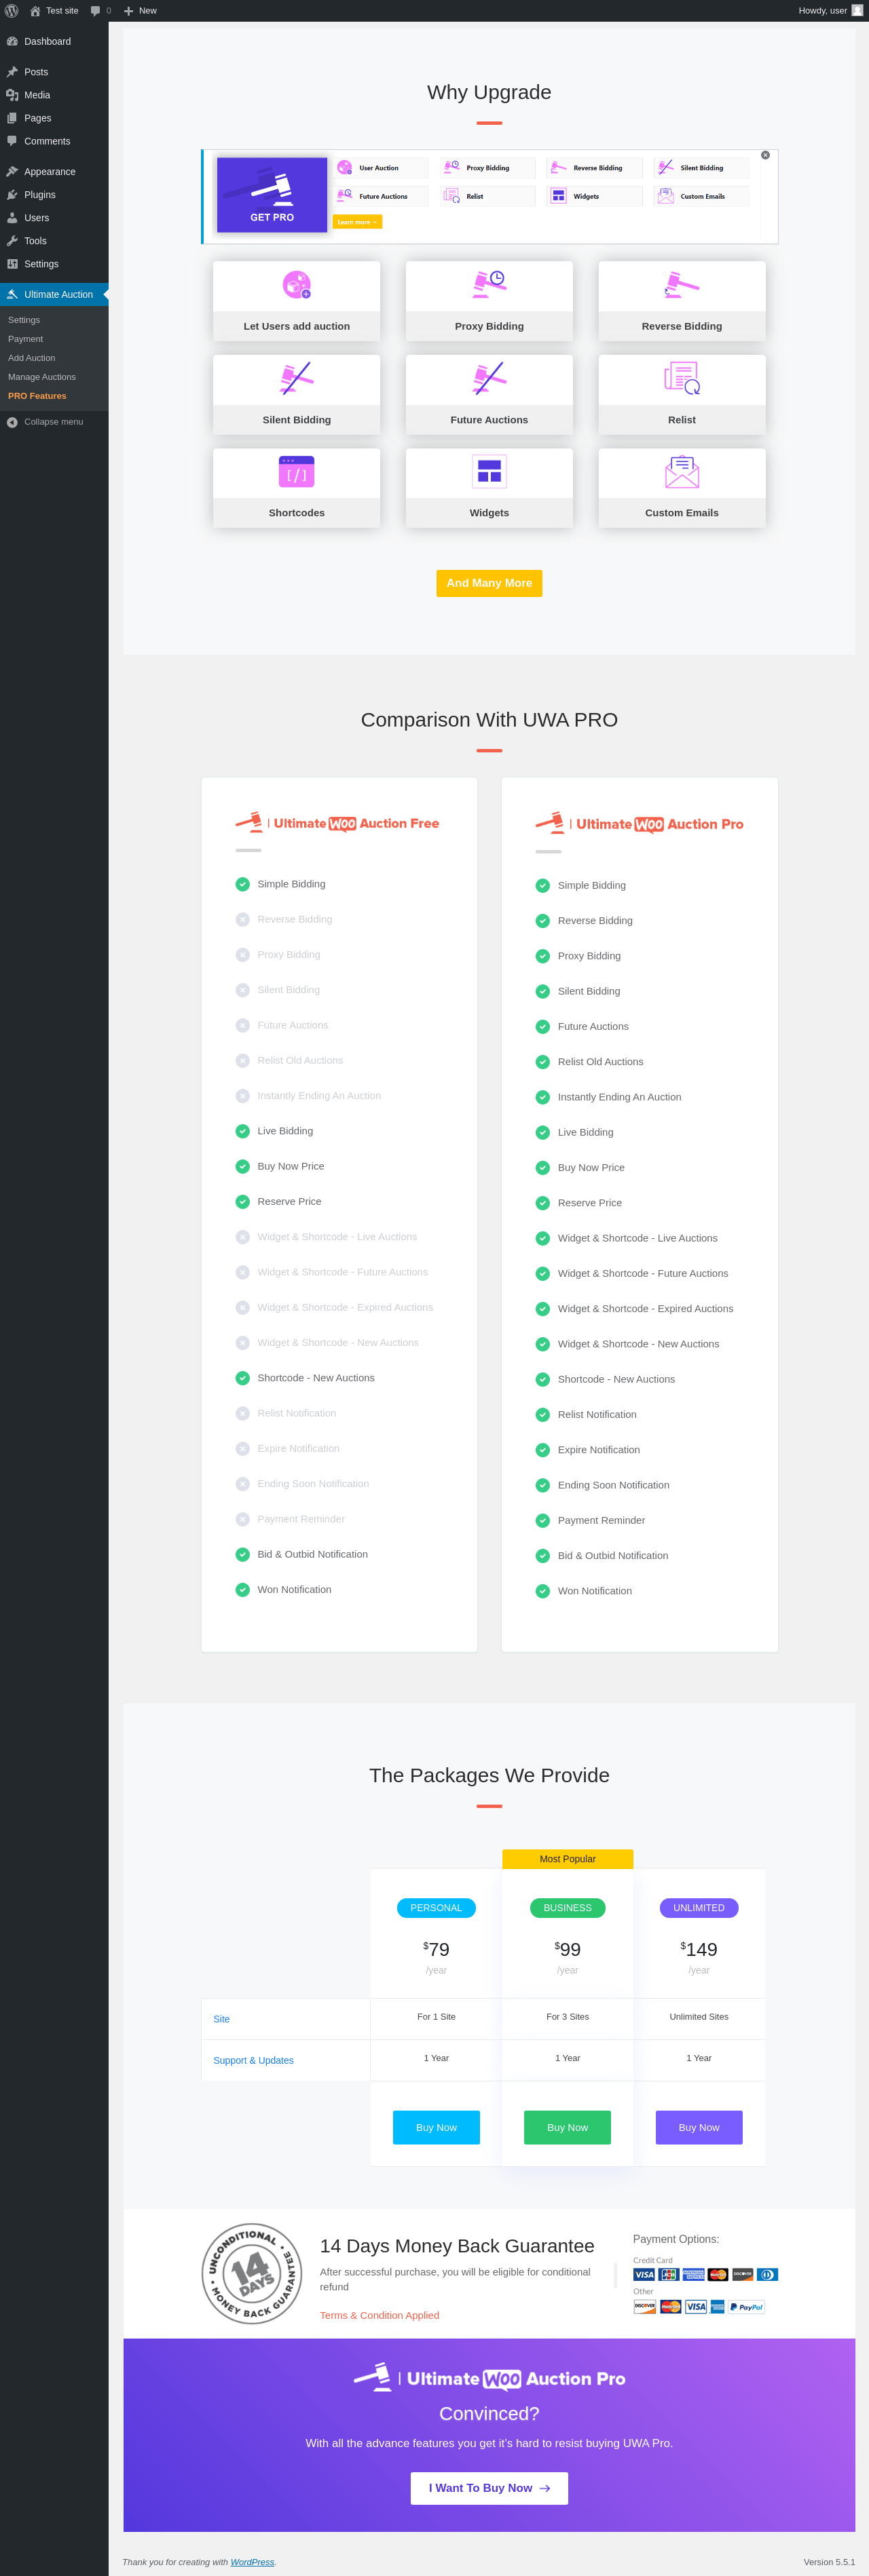Click Howdy, user account menu
The height and width of the screenshot is (2576, 869).
pyautogui.click(x=830, y=11)
